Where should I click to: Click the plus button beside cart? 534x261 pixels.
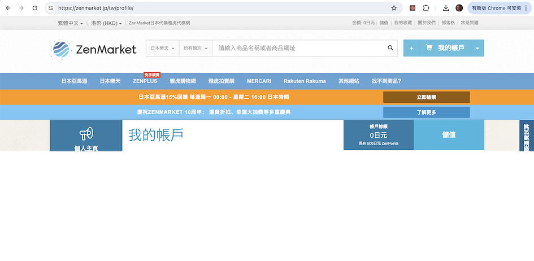(411, 49)
